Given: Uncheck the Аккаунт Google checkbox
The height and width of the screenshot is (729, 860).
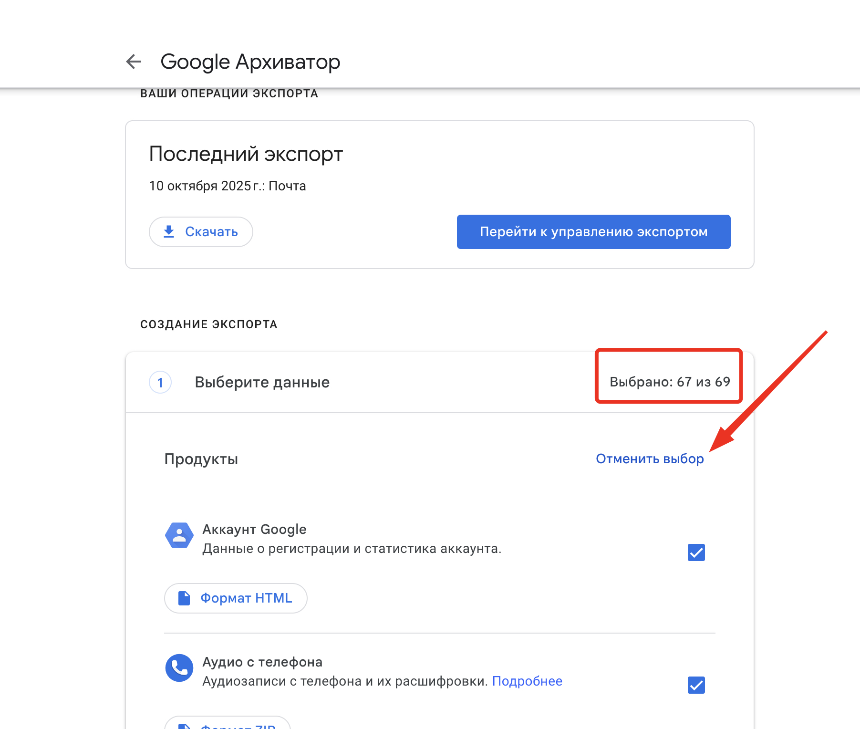Looking at the screenshot, I should coord(696,552).
